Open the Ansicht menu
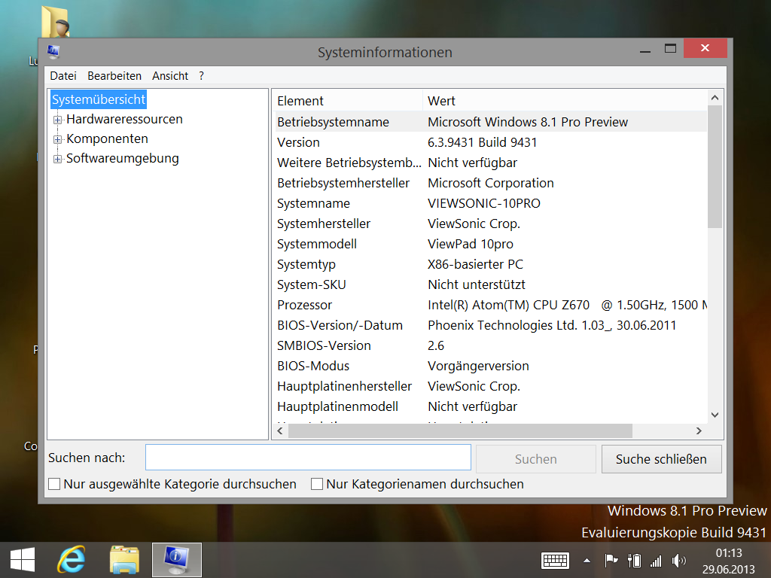This screenshot has height=578, width=771. coord(170,76)
